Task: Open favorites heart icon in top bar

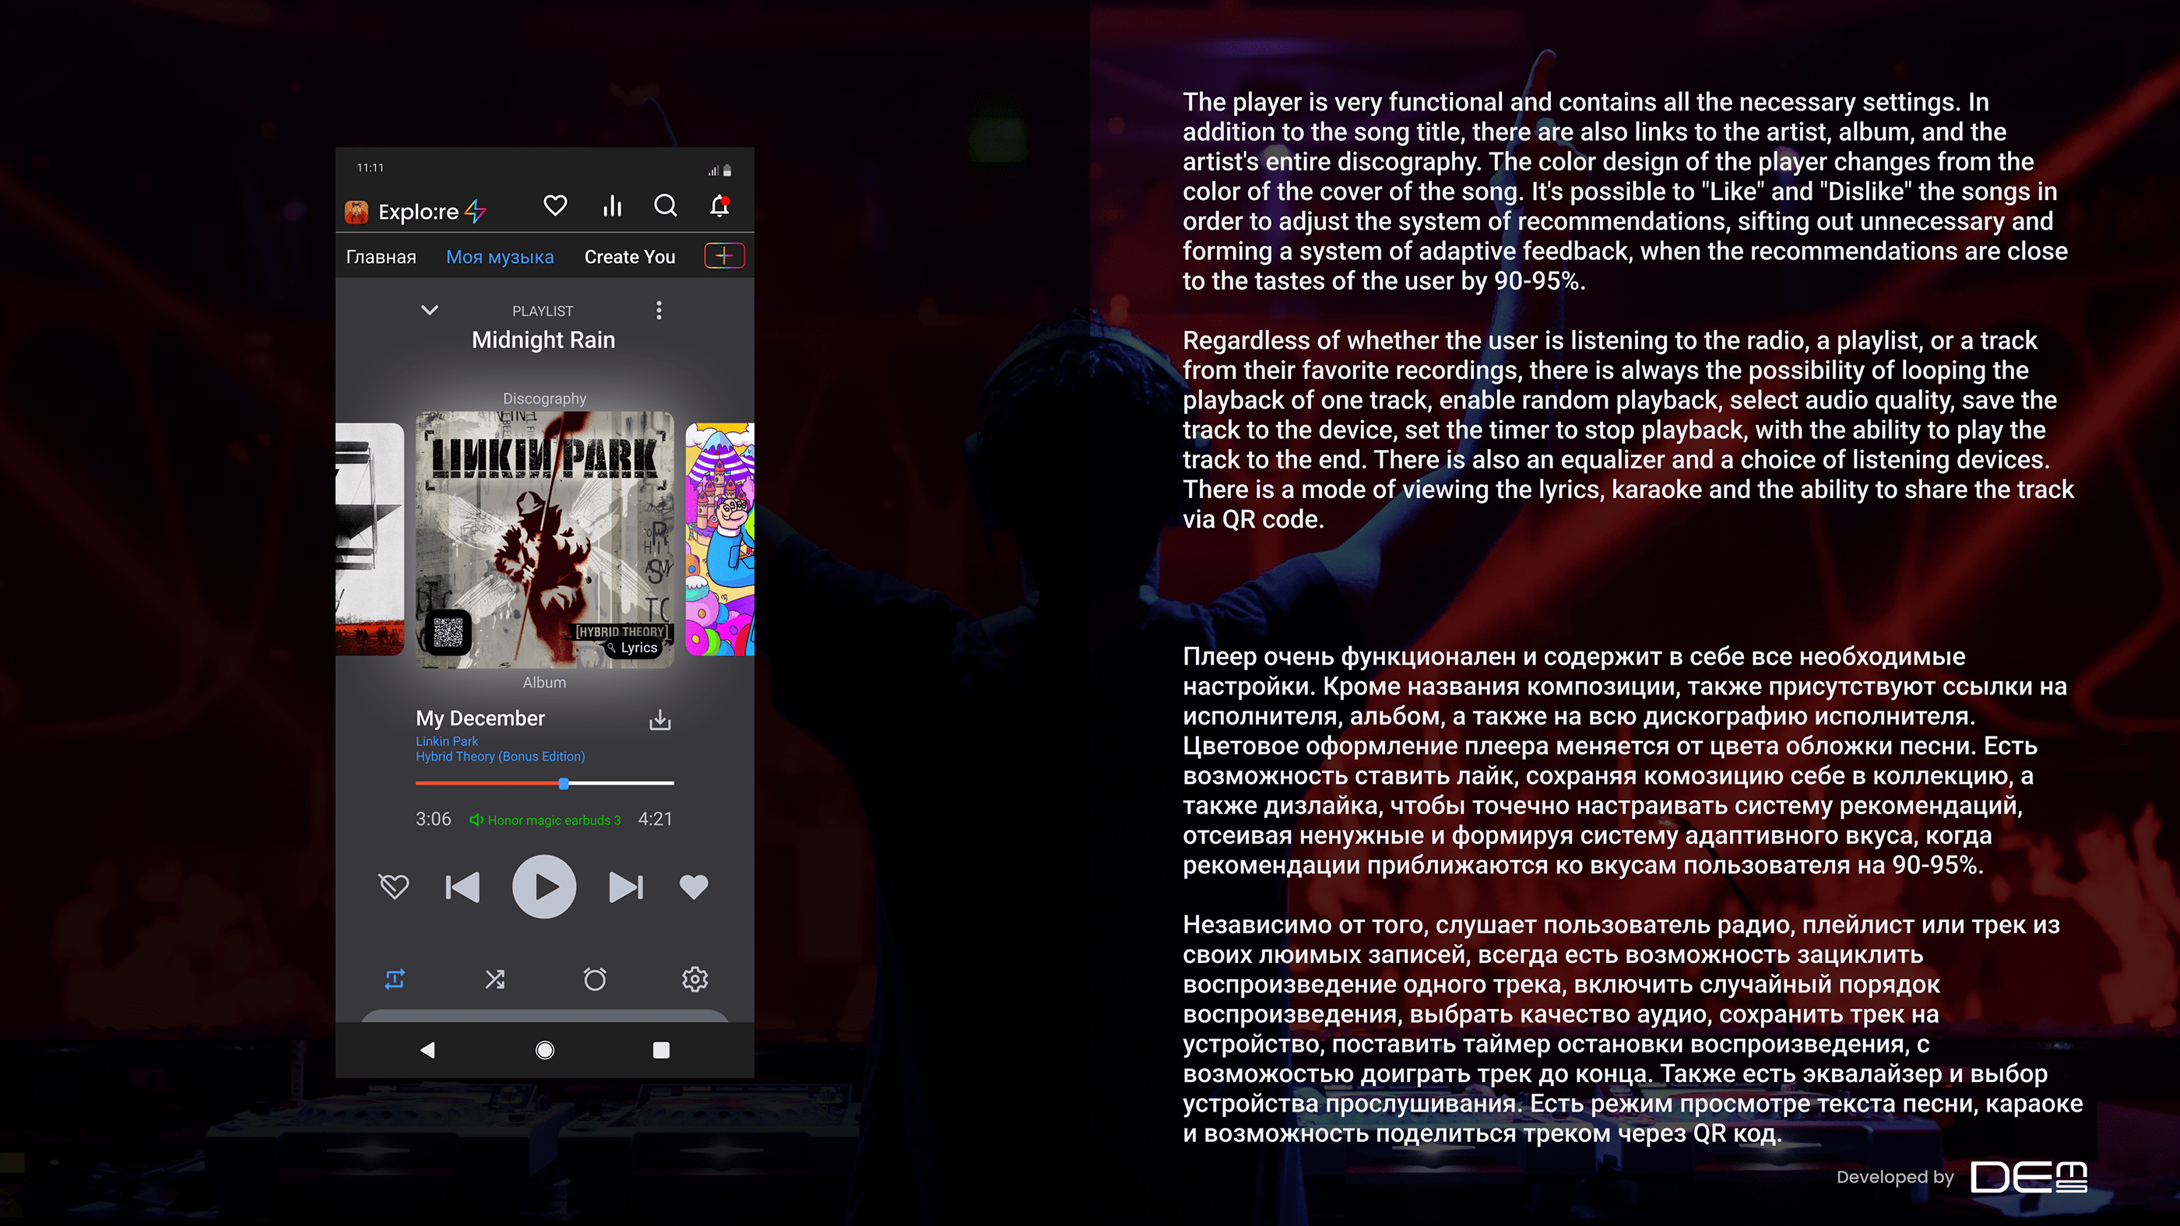Action: coord(555,206)
